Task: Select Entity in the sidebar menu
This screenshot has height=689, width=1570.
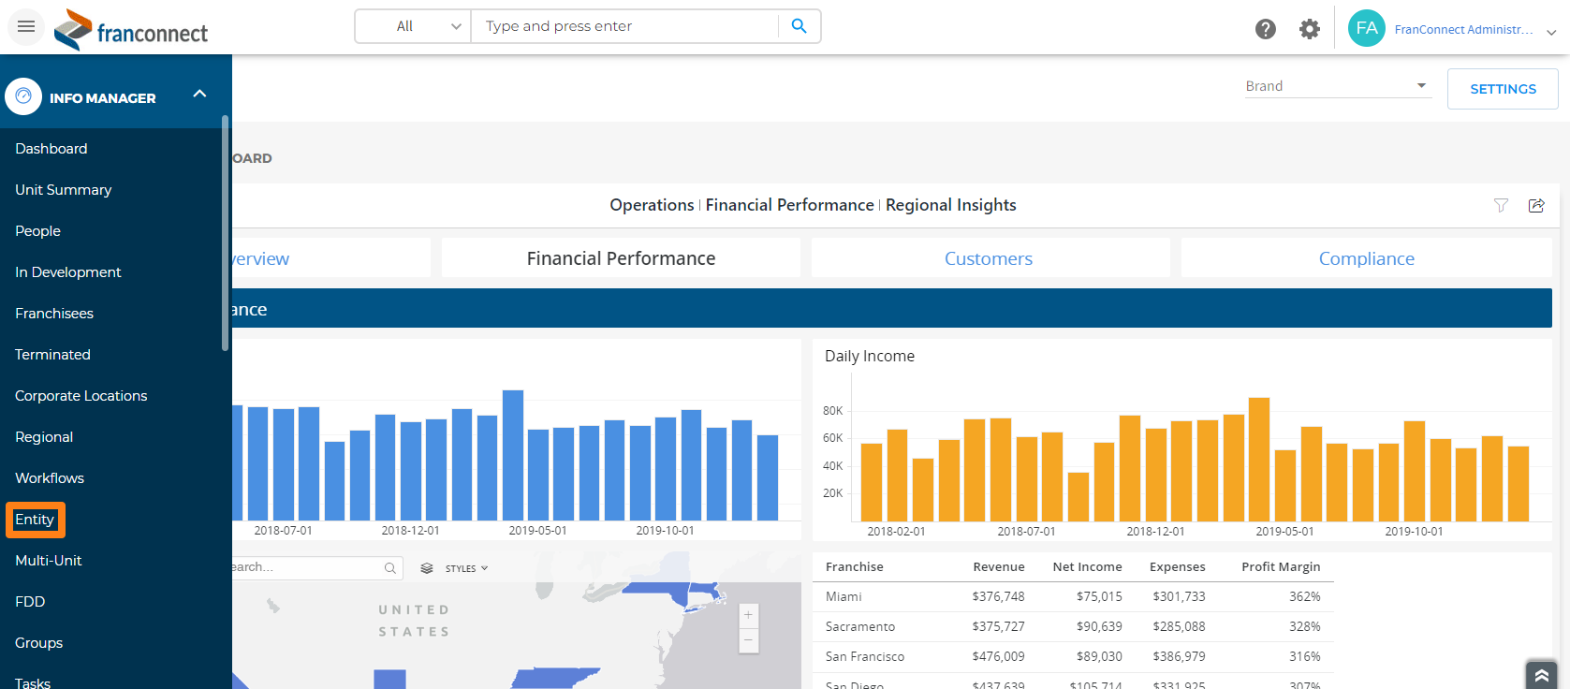Action: 35,520
